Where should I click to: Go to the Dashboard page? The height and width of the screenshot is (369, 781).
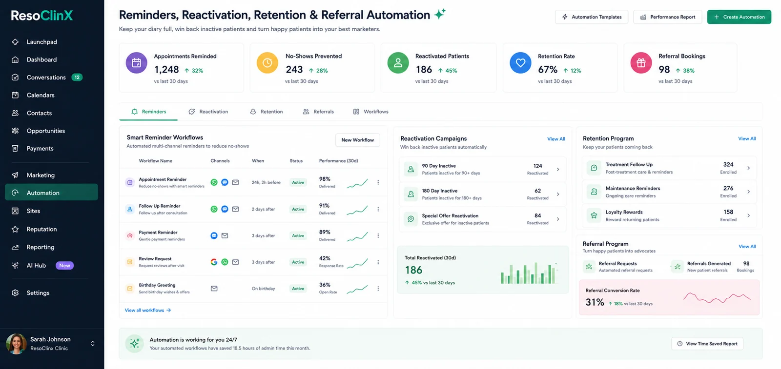[x=51, y=59]
